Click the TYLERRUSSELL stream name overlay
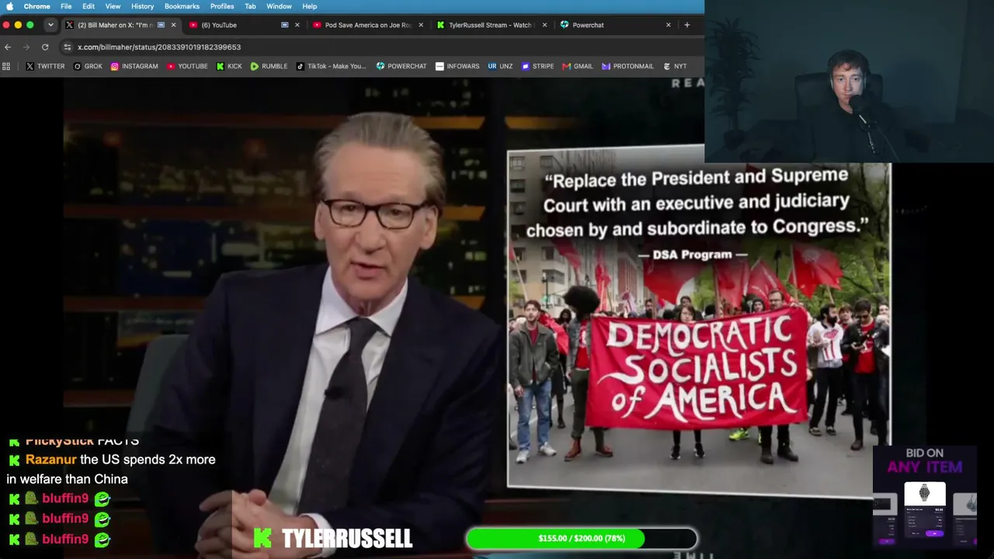994x559 pixels. point(334,538)
